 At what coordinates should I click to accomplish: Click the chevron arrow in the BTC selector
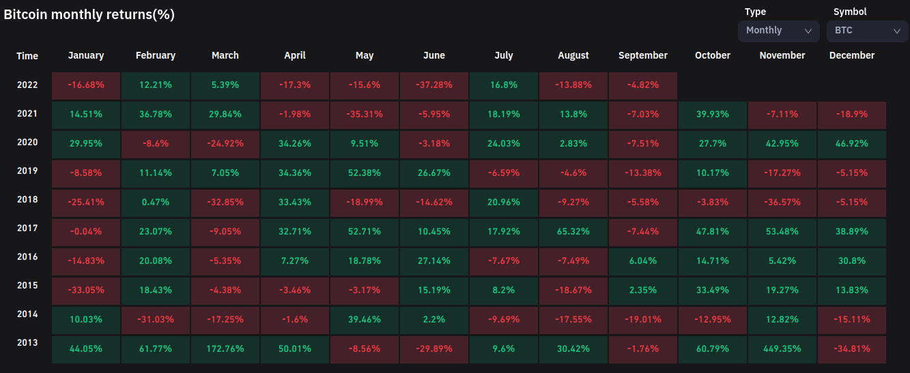pyautogui.click(x=897, y=31)
